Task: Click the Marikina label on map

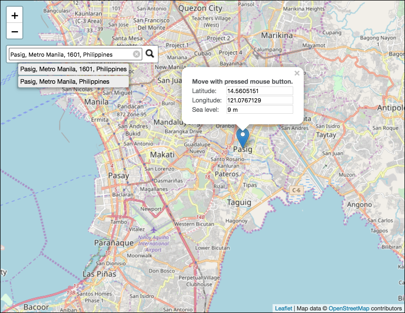Action: tap(277, 35)
